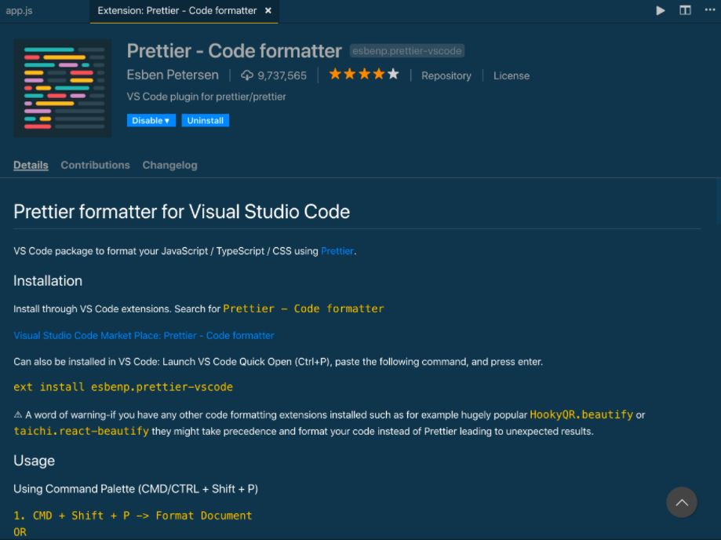The height and width of the screenshot is (540, 721).
Task: Click the Usage heading
Action: point(34,461)
